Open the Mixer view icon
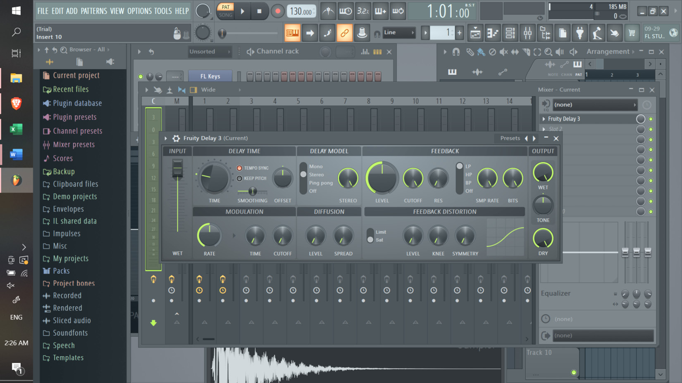682x383 pixels. pos(527,33)
